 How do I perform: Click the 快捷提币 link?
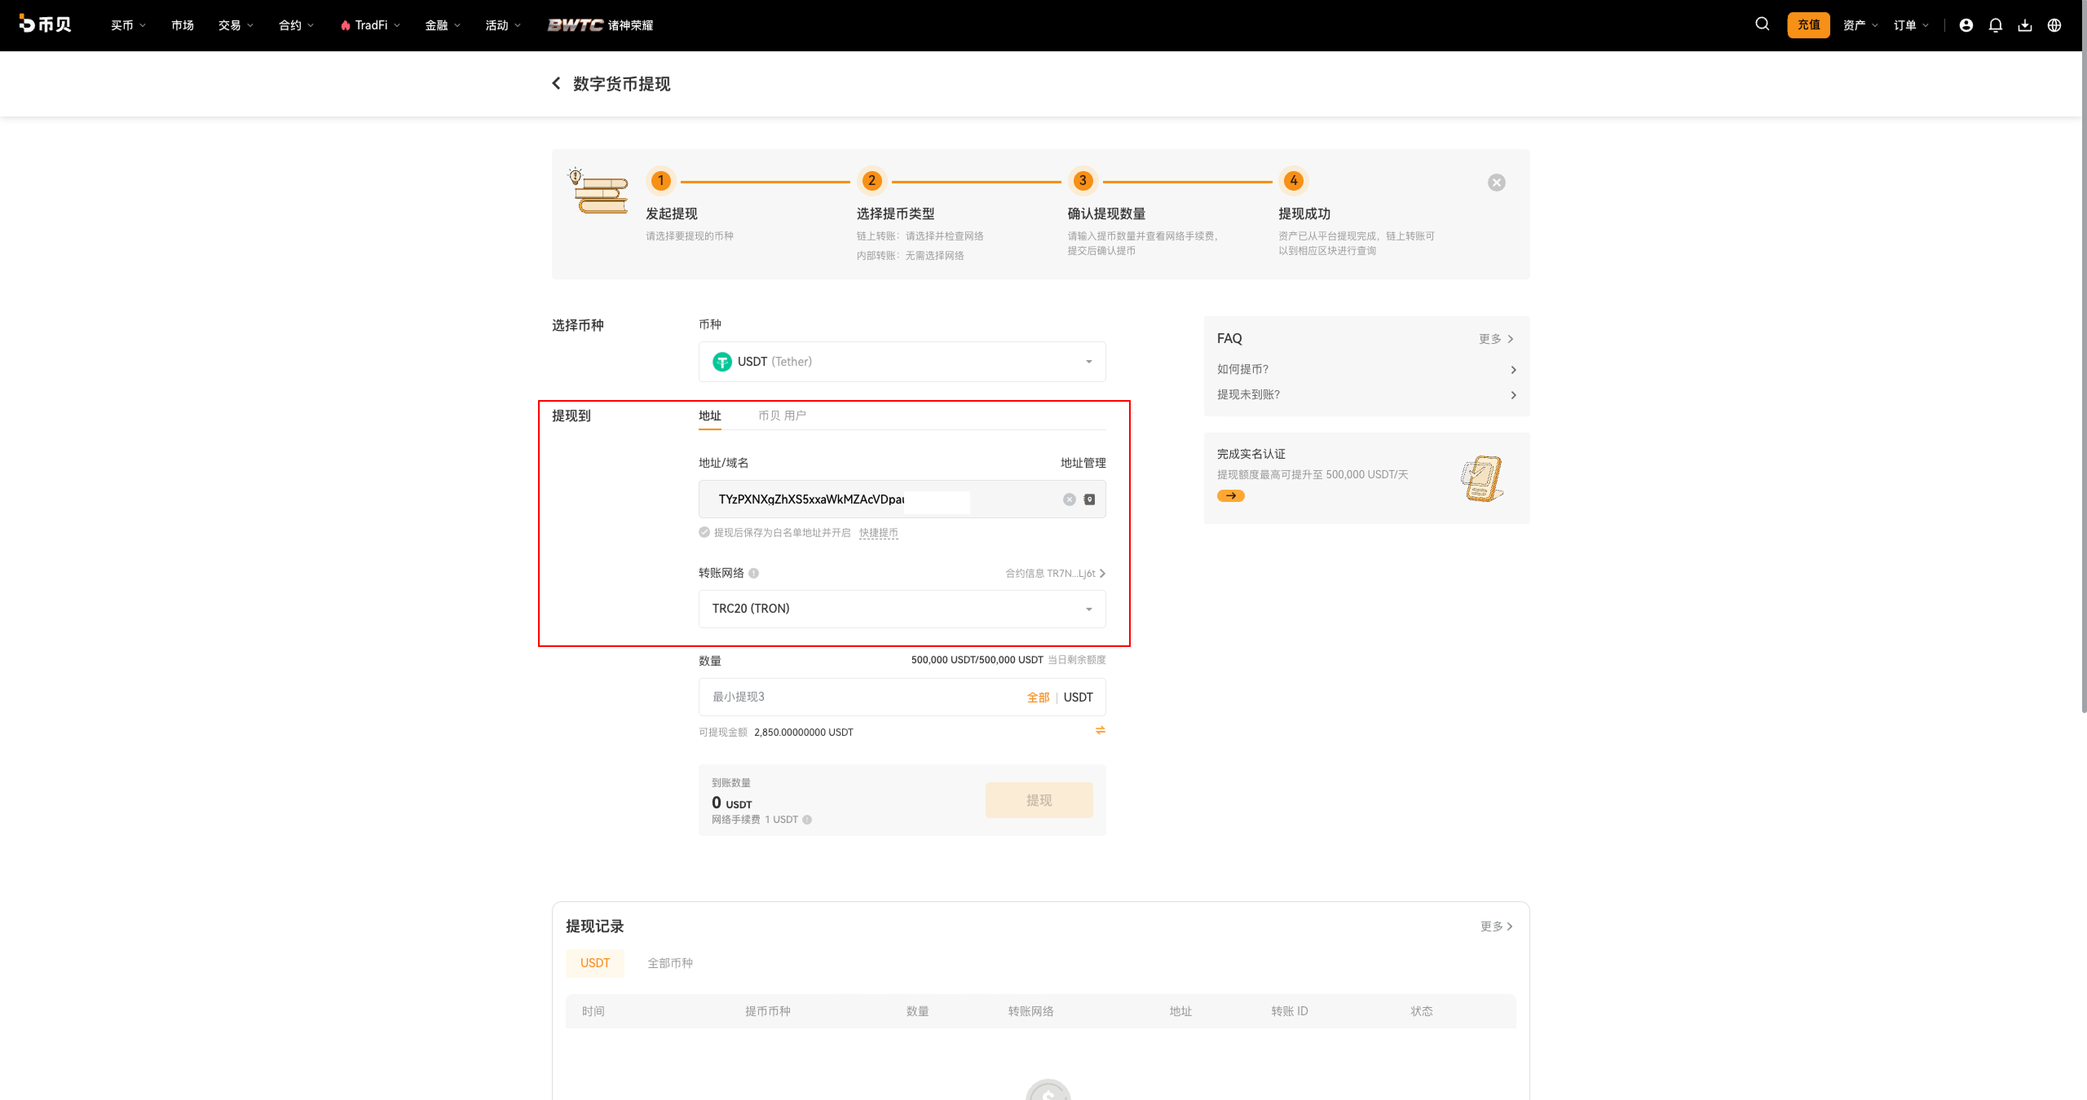pyautogui.click(x=878, y=533)
